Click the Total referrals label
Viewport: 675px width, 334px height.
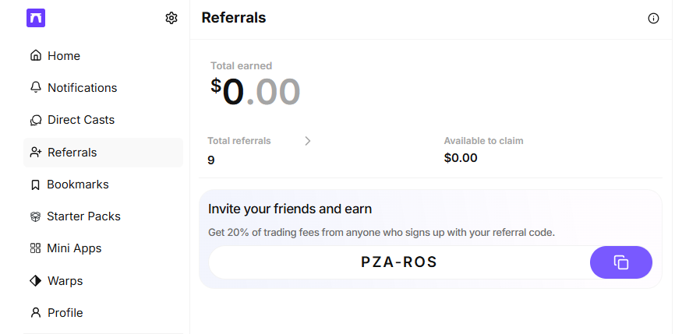pos(239,141)
